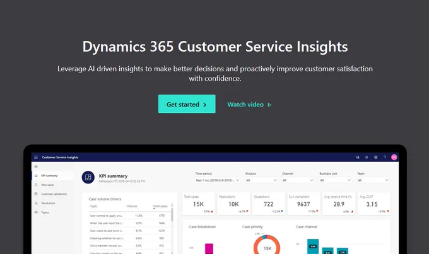
Task: Click the red up arrow on Total cases
Action: 212,211
